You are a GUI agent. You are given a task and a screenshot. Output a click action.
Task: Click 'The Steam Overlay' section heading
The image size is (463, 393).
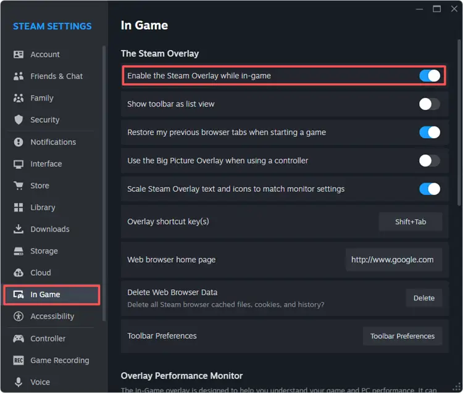(160, 54)
